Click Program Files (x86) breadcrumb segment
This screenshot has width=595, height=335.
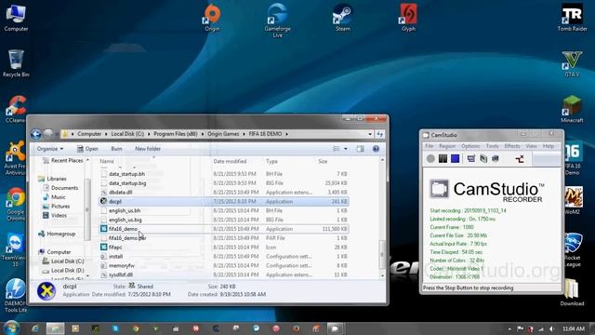(x=176, y=134)
